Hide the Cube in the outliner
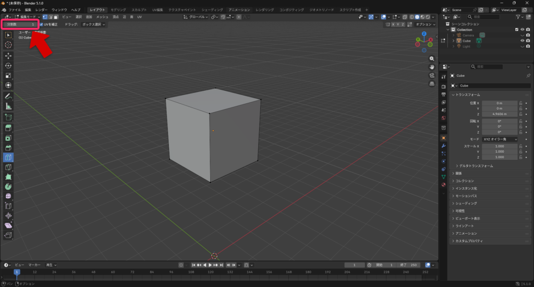 coord(522,41)
